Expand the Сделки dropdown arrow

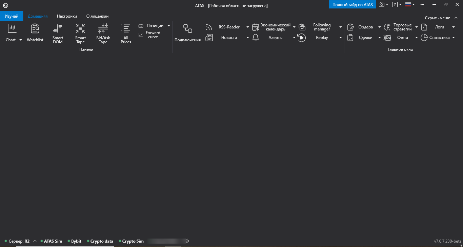(x=380, y=38)
